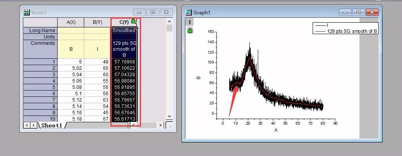402x156 pixels.
Task: Click the Graph1 window title text
Action: pos(202,12)
